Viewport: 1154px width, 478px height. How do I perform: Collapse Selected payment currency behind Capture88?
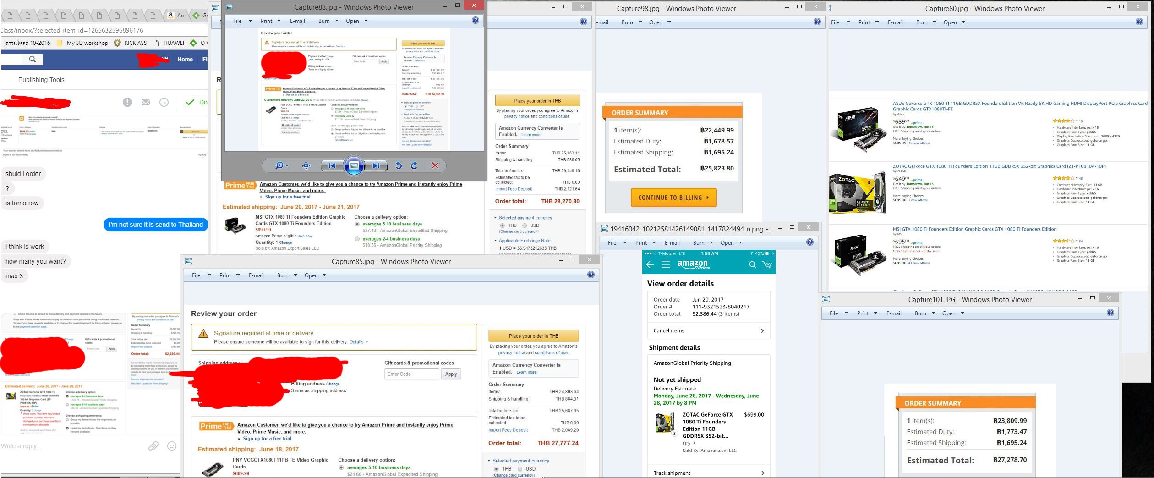(496, 218)
